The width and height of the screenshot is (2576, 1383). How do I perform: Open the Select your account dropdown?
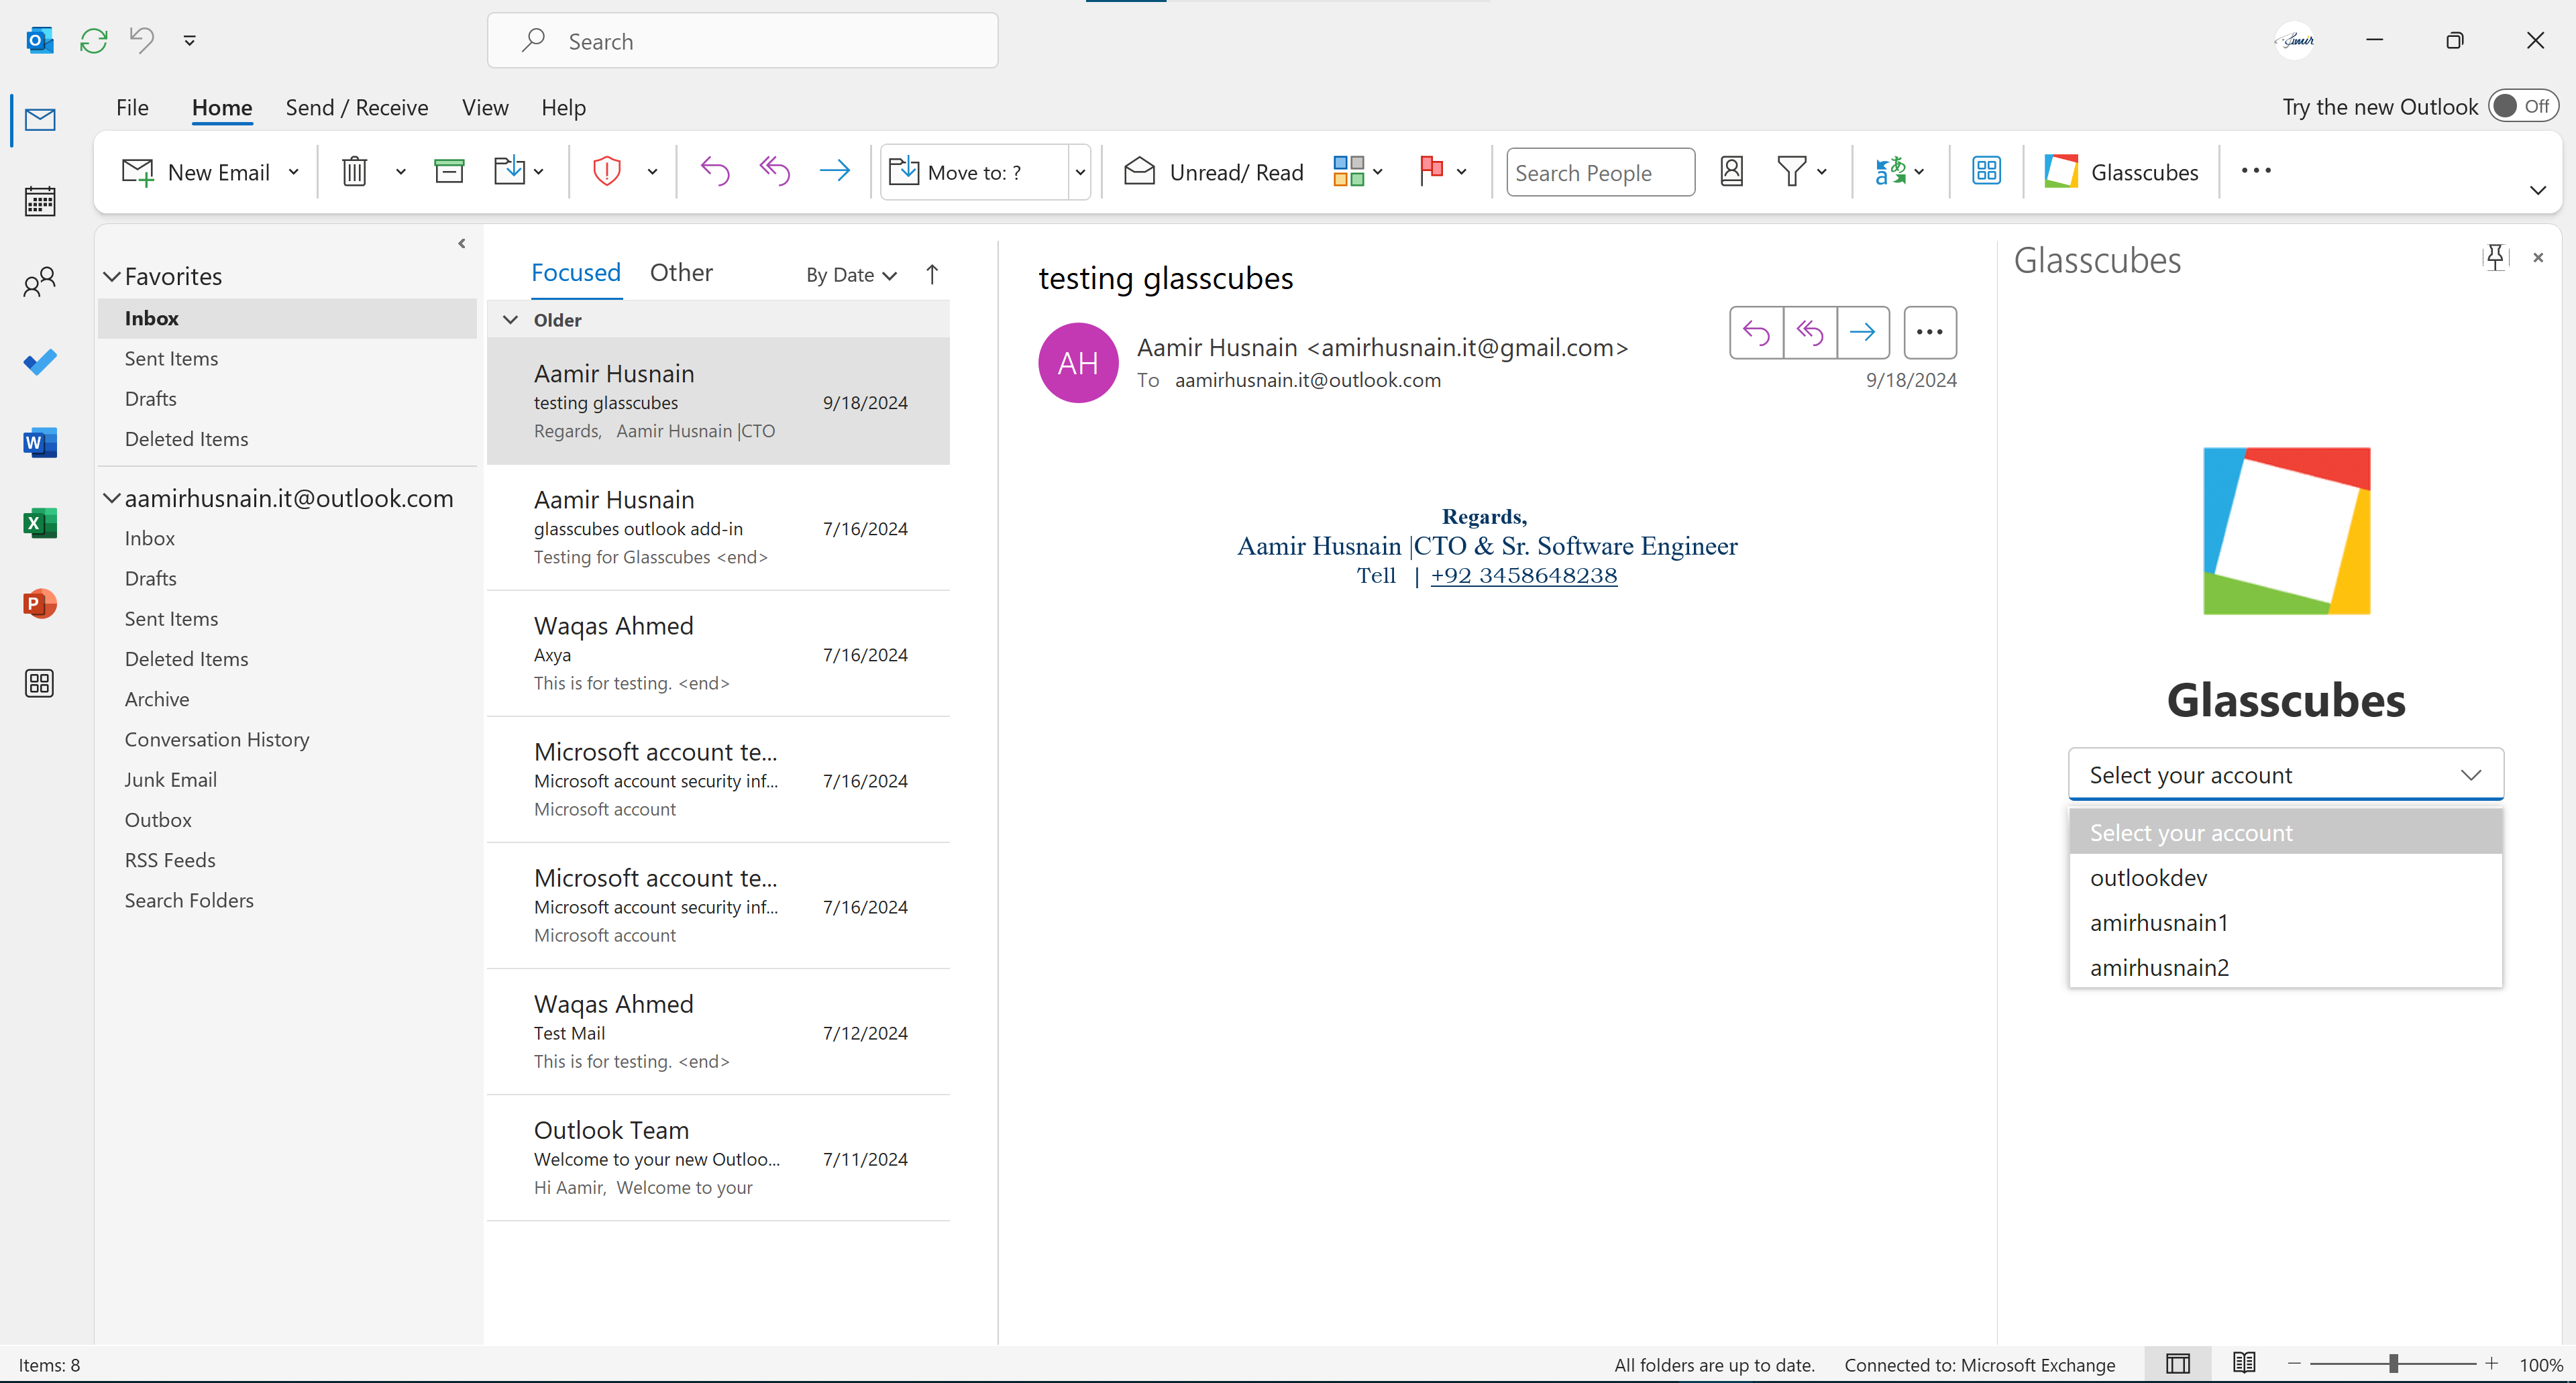click(2285, 774)
